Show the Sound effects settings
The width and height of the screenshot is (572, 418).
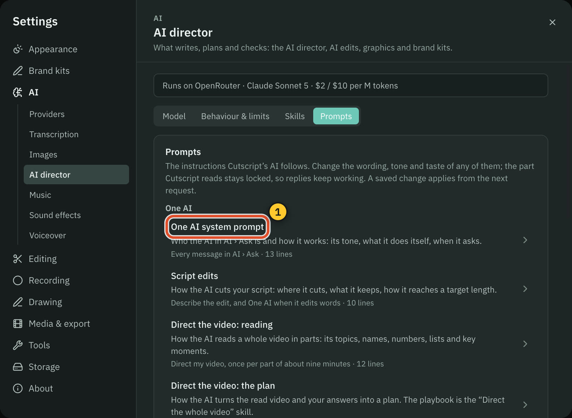coord(76,215)
